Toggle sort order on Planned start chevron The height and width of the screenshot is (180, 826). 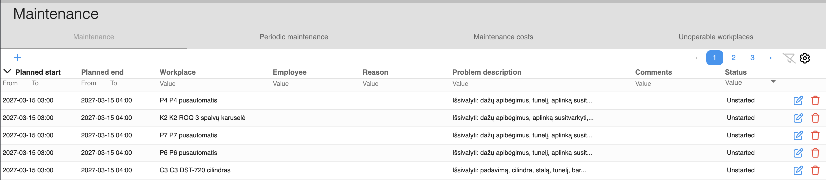[7, 71]
